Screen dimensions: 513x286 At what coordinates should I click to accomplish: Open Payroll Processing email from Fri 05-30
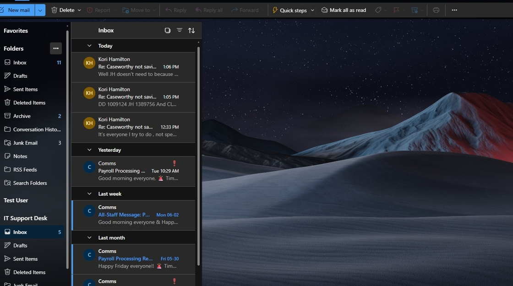(x=133, y=259)
